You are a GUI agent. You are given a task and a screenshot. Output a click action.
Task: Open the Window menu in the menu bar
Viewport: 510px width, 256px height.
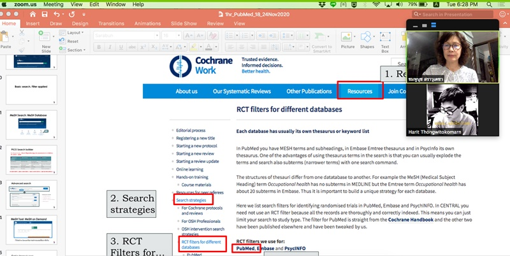[116, 4]
